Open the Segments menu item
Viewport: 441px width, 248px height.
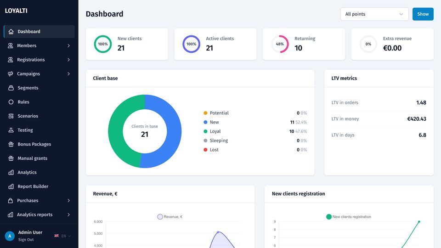[x=39, y=88]
